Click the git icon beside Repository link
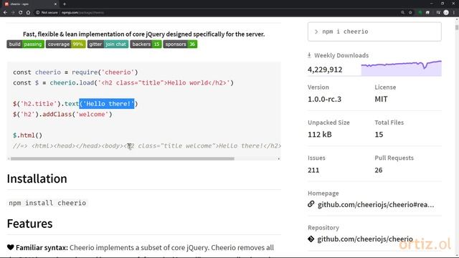 pos(311,239)
